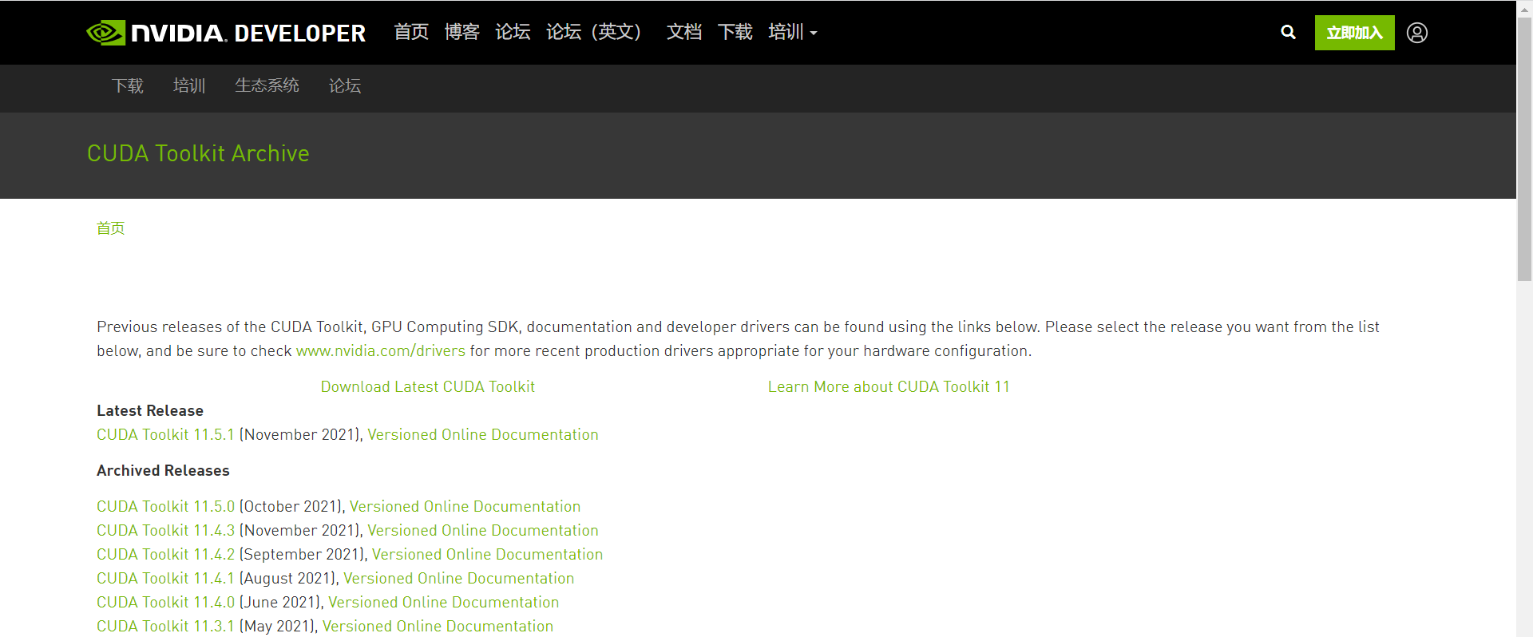This screenshot has width=1533, height=637.
Task: Open documentation link for CUDA 11.3.1
Action: point(438,626)
